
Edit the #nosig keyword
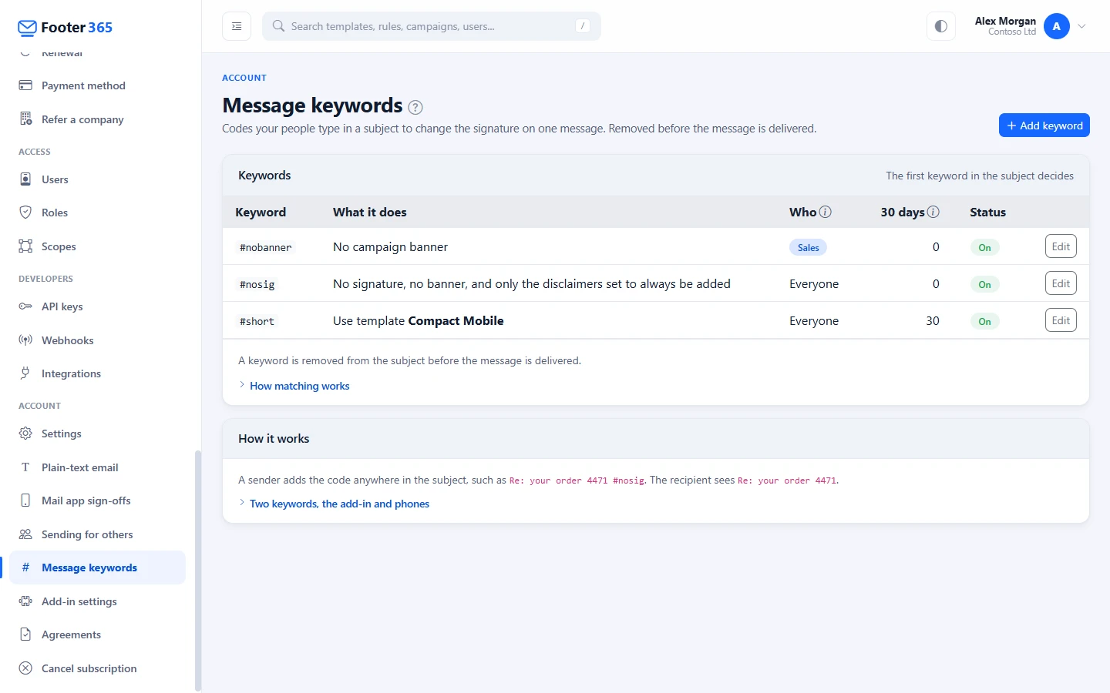pyautogui.click(x=1061, y=283)
